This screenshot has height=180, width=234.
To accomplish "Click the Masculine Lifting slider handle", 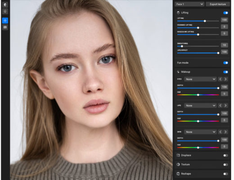I will [x=198, y=35].
